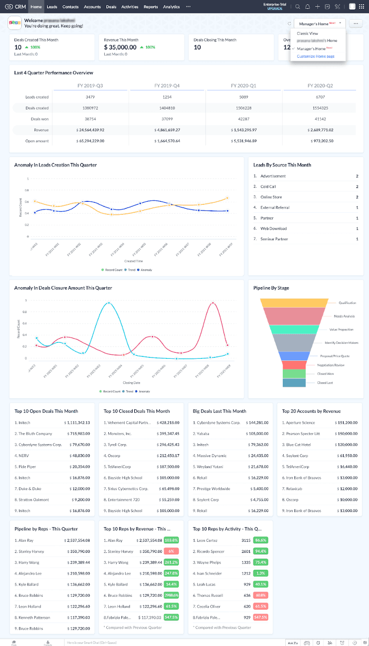Select Classic View from the dropdown list
The height and width of the screenshot is (646, 369).
[x=307, y=33]
